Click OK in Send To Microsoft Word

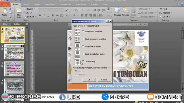pos(89,80)
